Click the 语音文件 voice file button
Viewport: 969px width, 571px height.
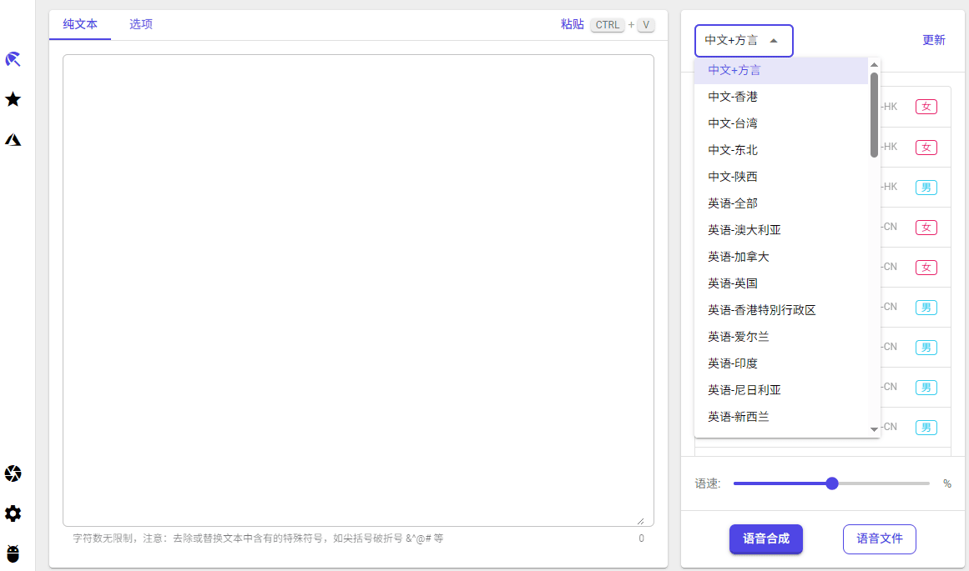[x=880, y=538]
